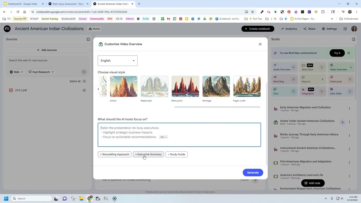
Task: Open Analytics in the header
Action: [289, 29]
